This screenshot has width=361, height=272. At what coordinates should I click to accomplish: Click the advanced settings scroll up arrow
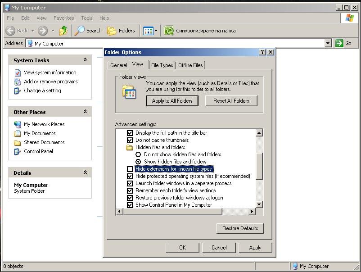click(x=259, y=133)
